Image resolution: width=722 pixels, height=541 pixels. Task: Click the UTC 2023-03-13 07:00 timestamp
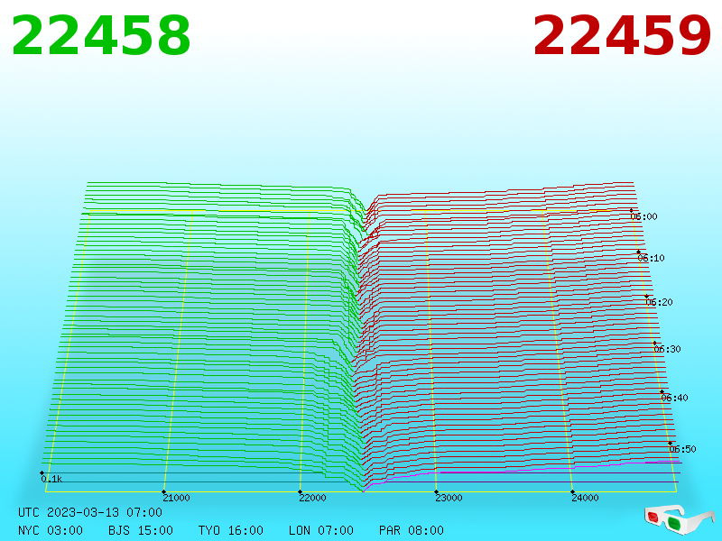90,512
